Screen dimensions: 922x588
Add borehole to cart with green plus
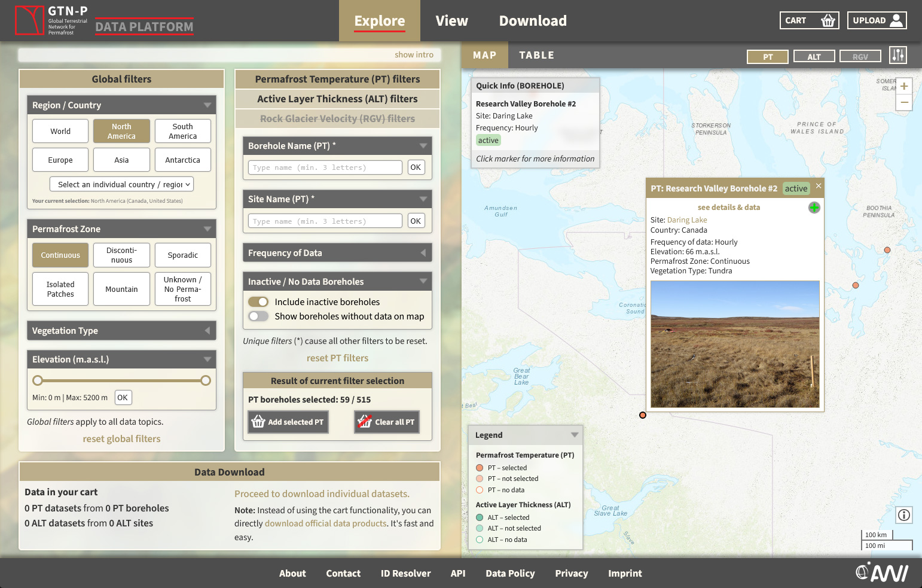click(814, 208)
